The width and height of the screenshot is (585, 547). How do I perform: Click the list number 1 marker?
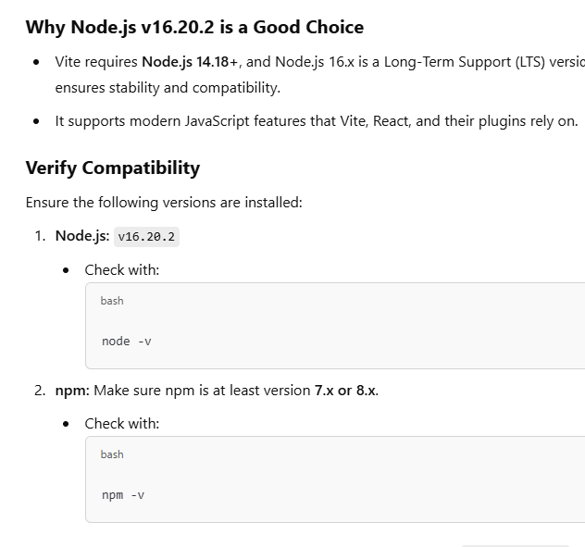click(40, 236)
